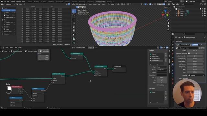This screenshot has height=116, width=207.
Task: Click the green Y axis on navigation gizmo
Action: click(x=168, y=15)
